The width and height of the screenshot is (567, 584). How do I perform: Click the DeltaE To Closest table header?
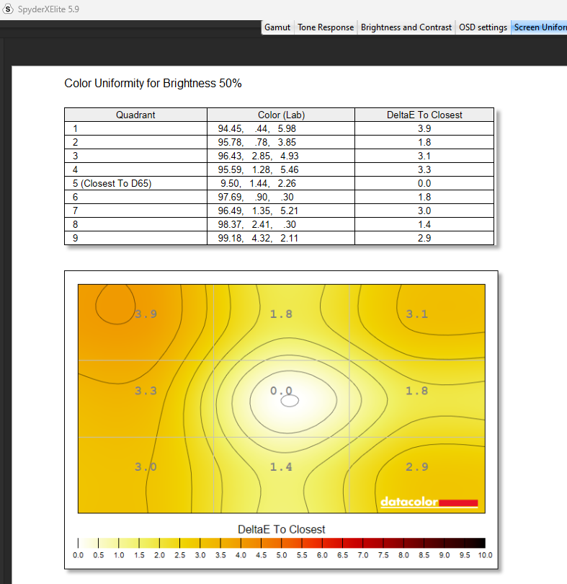(x=424, y=115)
